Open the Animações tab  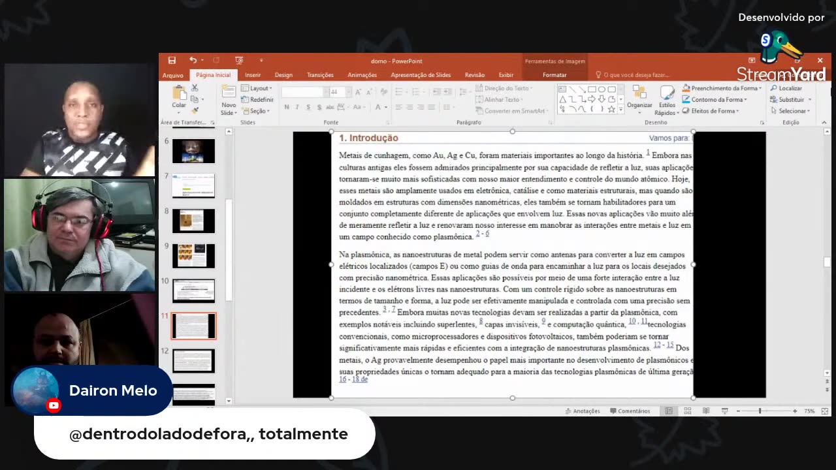click(x=362, y=75)
